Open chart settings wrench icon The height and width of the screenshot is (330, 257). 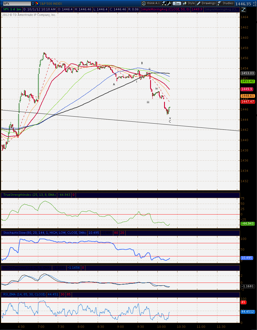tap(169, 3)
